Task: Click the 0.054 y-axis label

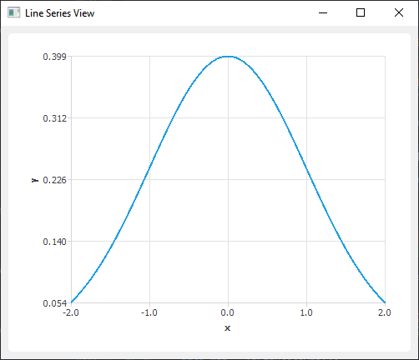Action: 55,303
